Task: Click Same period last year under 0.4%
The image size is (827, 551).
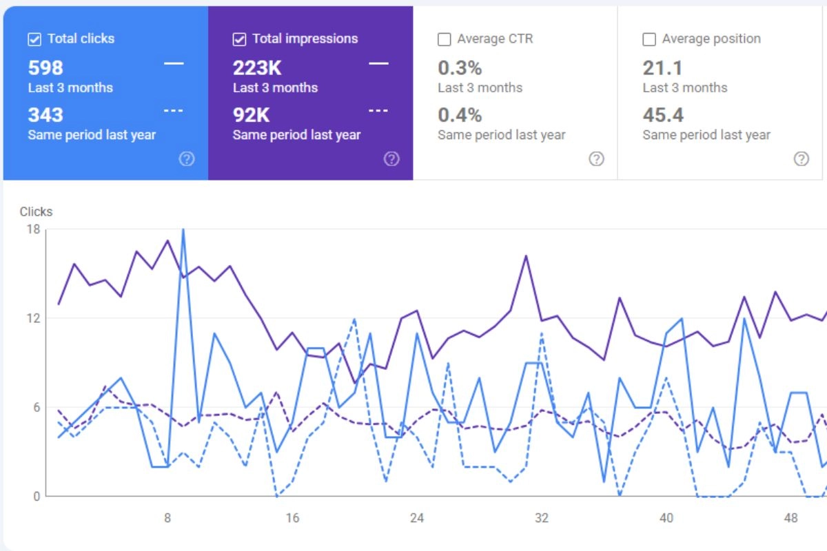Action: coord(502,135)
